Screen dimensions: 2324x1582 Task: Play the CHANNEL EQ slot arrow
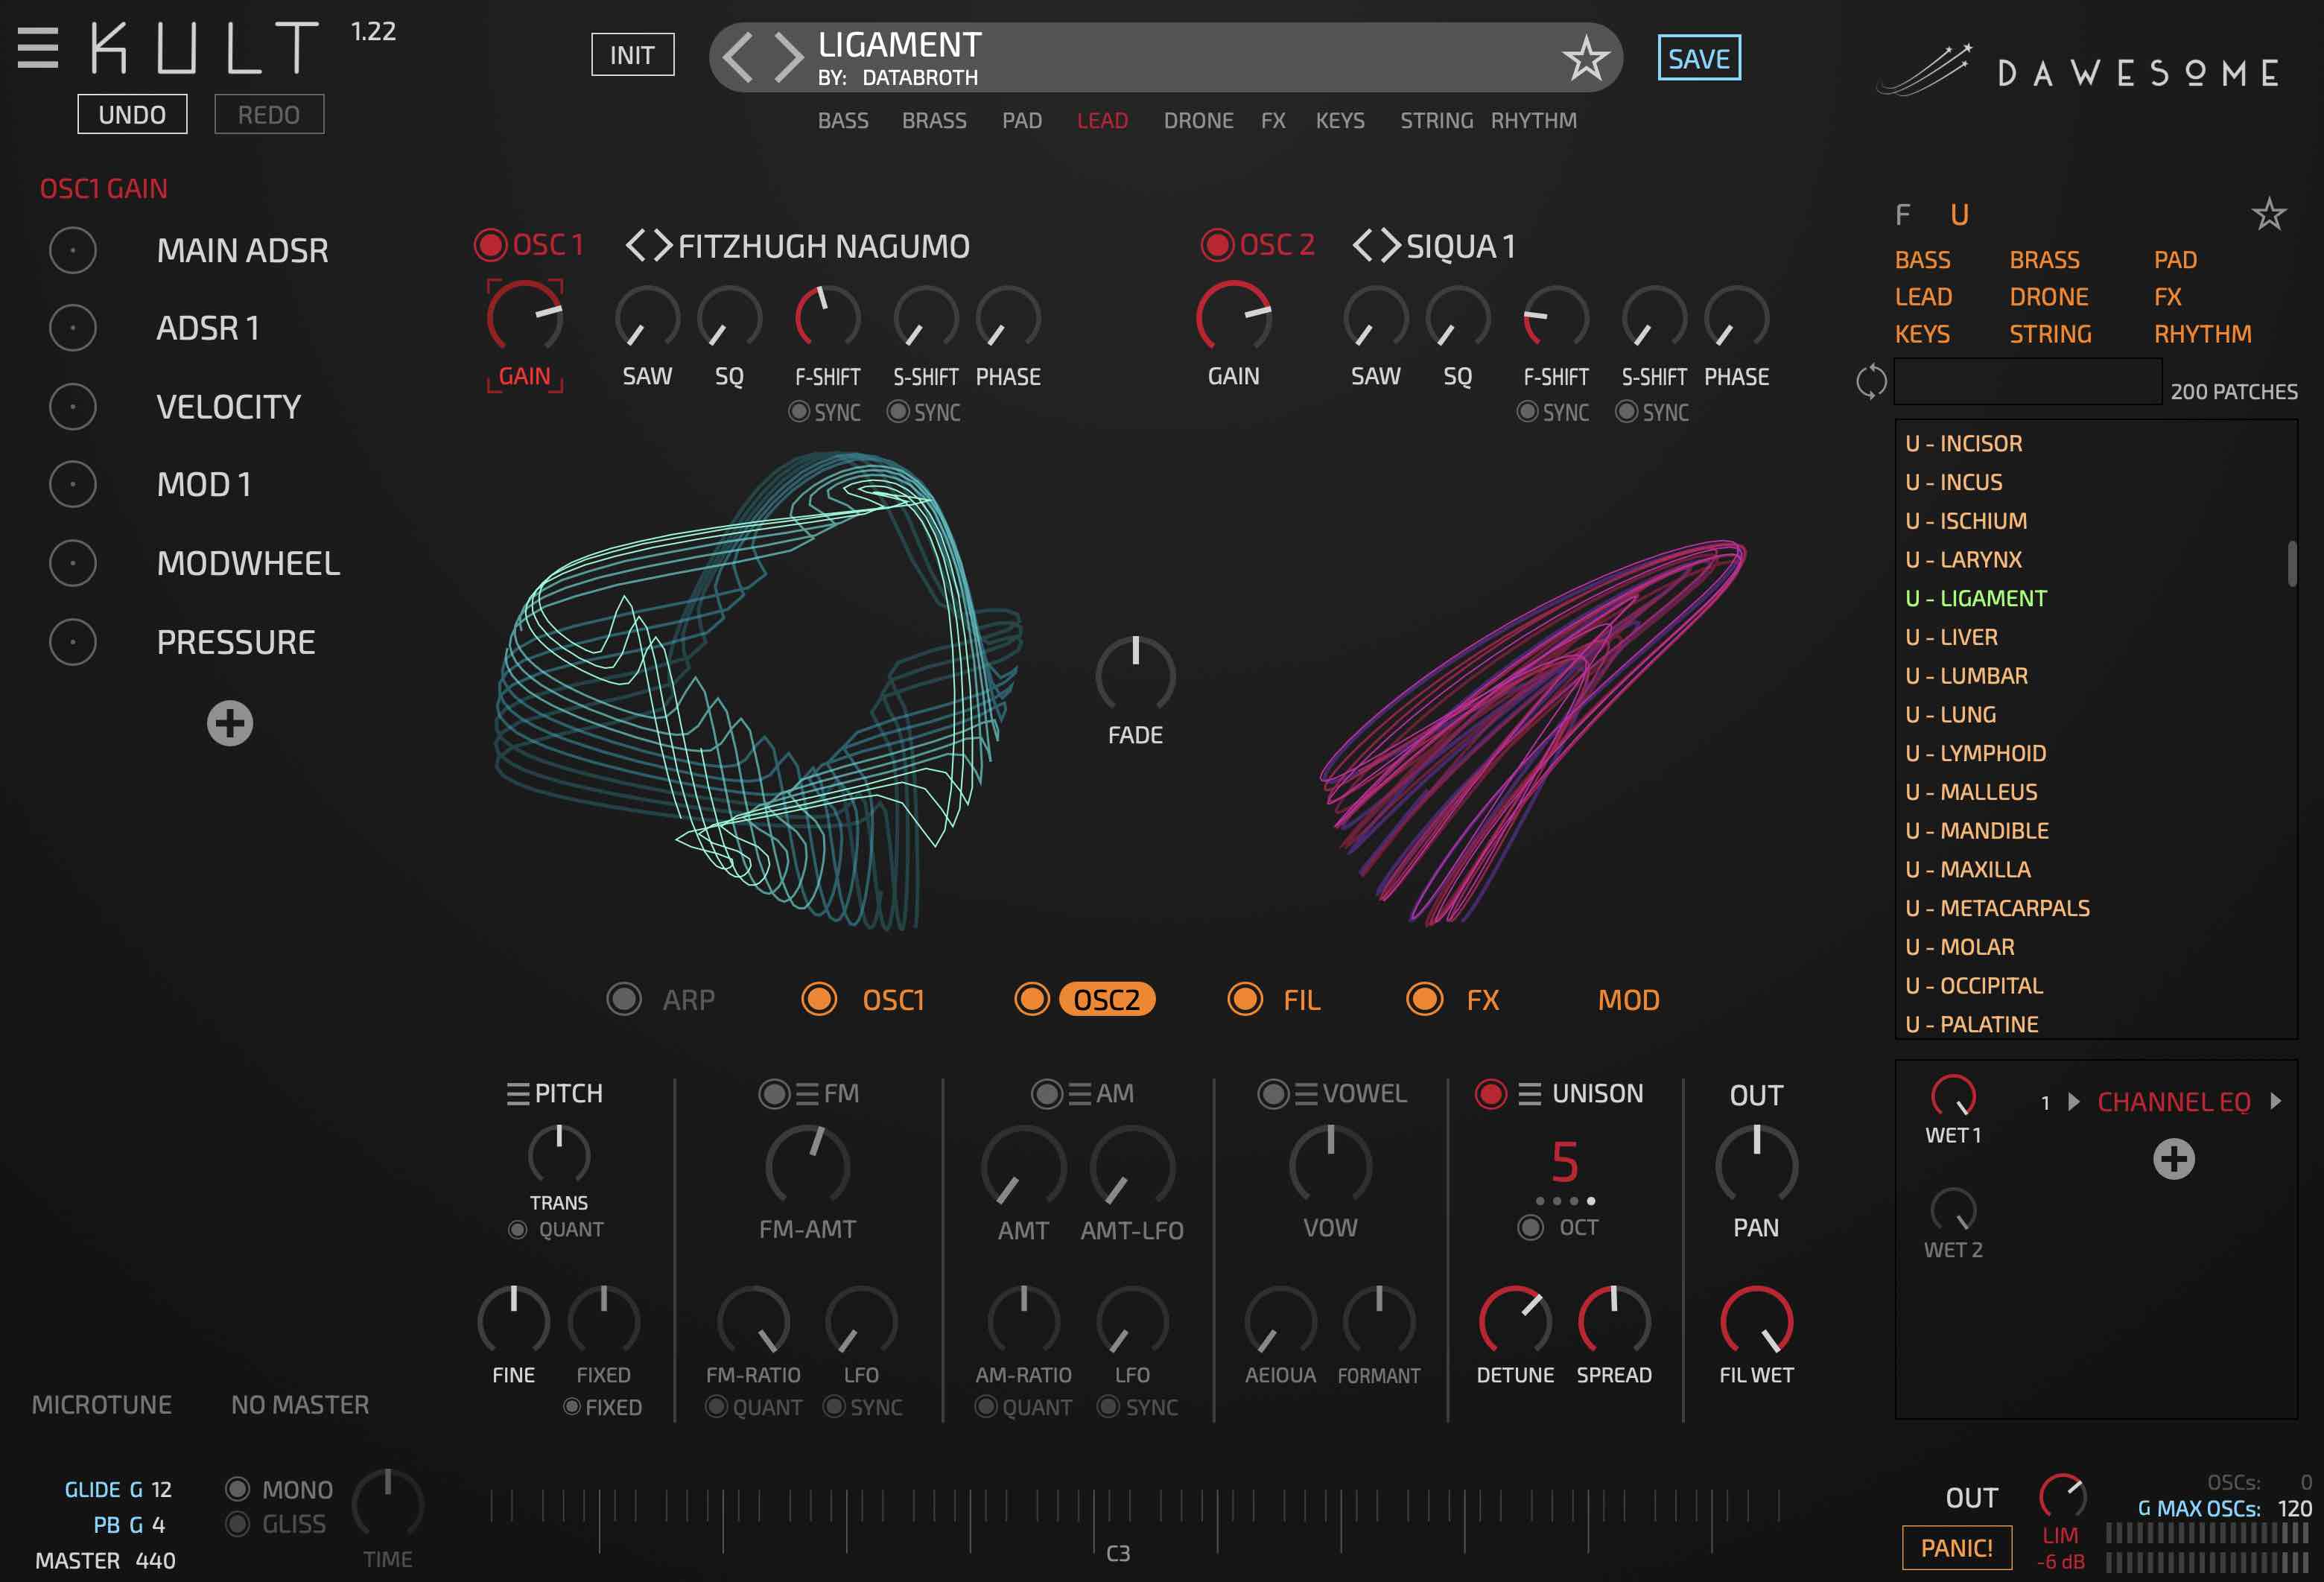pos(2073,1102)
